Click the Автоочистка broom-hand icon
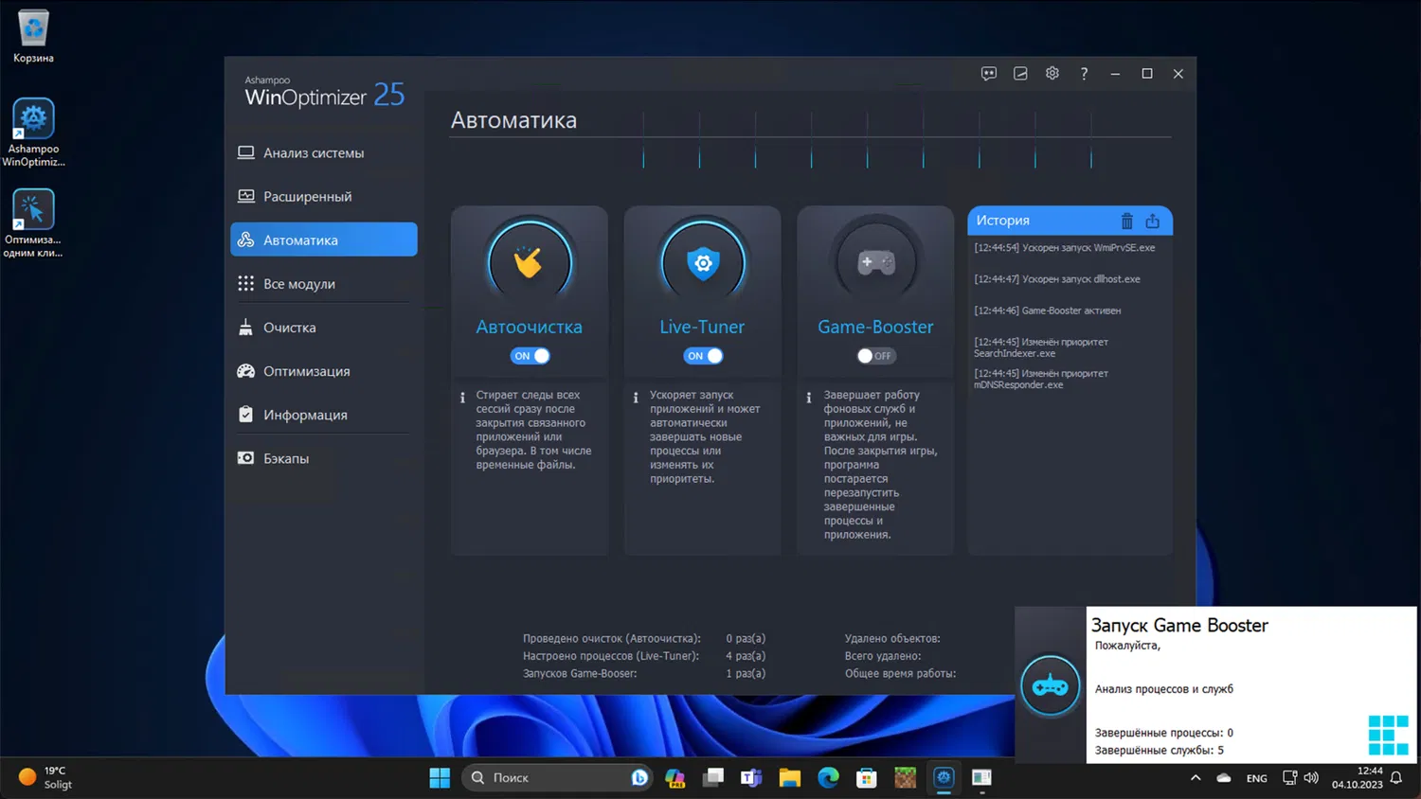Viewport: 1421px width, 799px height. click(530, 262)
